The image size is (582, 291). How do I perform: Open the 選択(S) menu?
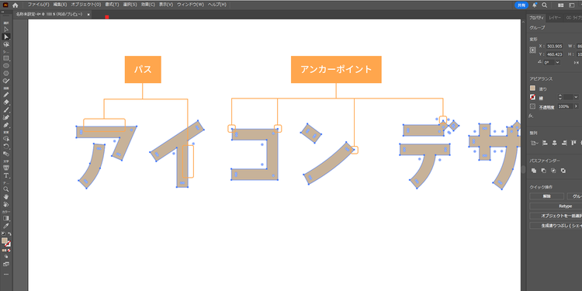(130, 5)
